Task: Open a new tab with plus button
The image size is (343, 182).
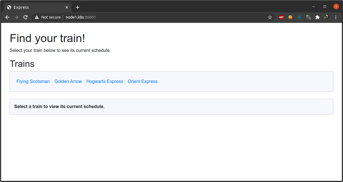Action: tap(78, 7)
